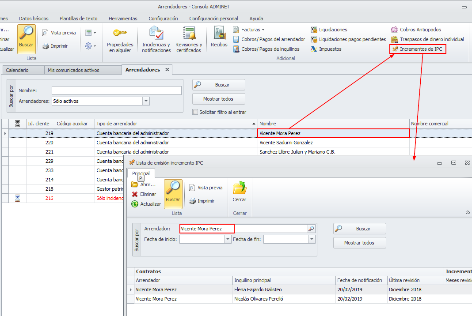This screenshot has height=316, width=472.
Task: Click hourglass icon column header
Action: [18, 124]
